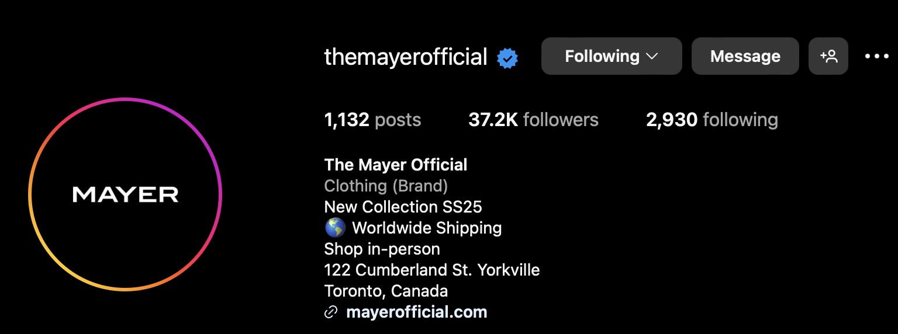
Task: Click the 122 Cumberland St. Yorkville address
Action: [x=432, y=270]
